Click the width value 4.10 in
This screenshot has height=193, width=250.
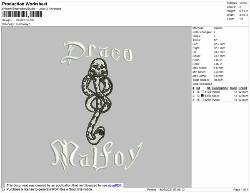point(244,15)
